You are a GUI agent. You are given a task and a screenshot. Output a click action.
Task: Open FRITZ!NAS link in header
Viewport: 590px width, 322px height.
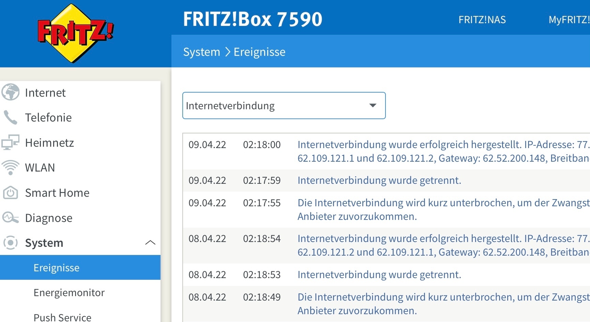(x=482, y=20)
